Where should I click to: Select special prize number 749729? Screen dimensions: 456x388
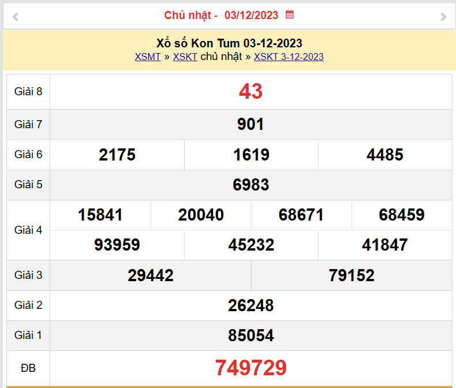tap(251, 368)
